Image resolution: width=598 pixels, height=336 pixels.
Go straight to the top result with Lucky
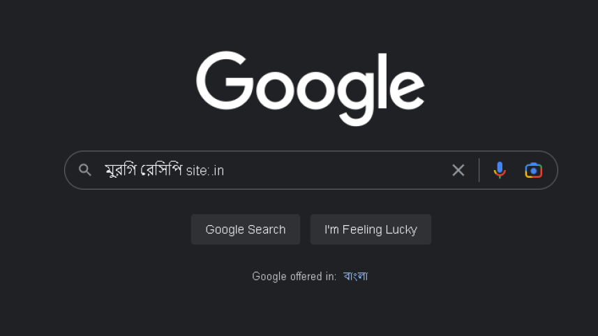pyautogui.click(x=371, y=229)
